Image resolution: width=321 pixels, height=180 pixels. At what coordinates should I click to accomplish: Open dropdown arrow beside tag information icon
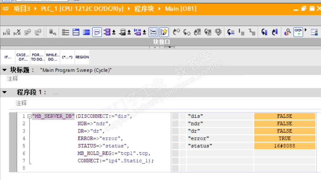129,32
